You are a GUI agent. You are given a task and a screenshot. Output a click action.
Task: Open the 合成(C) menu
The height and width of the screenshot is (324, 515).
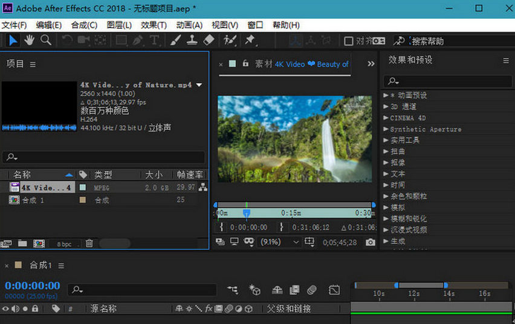(x=84, y=25)
